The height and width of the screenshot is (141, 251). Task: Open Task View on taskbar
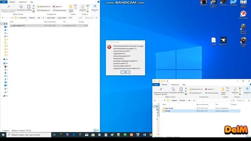(x=54, y=135)
